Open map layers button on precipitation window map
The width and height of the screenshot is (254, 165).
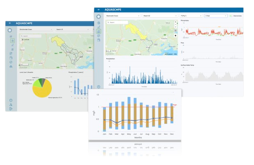coord(176,36)
